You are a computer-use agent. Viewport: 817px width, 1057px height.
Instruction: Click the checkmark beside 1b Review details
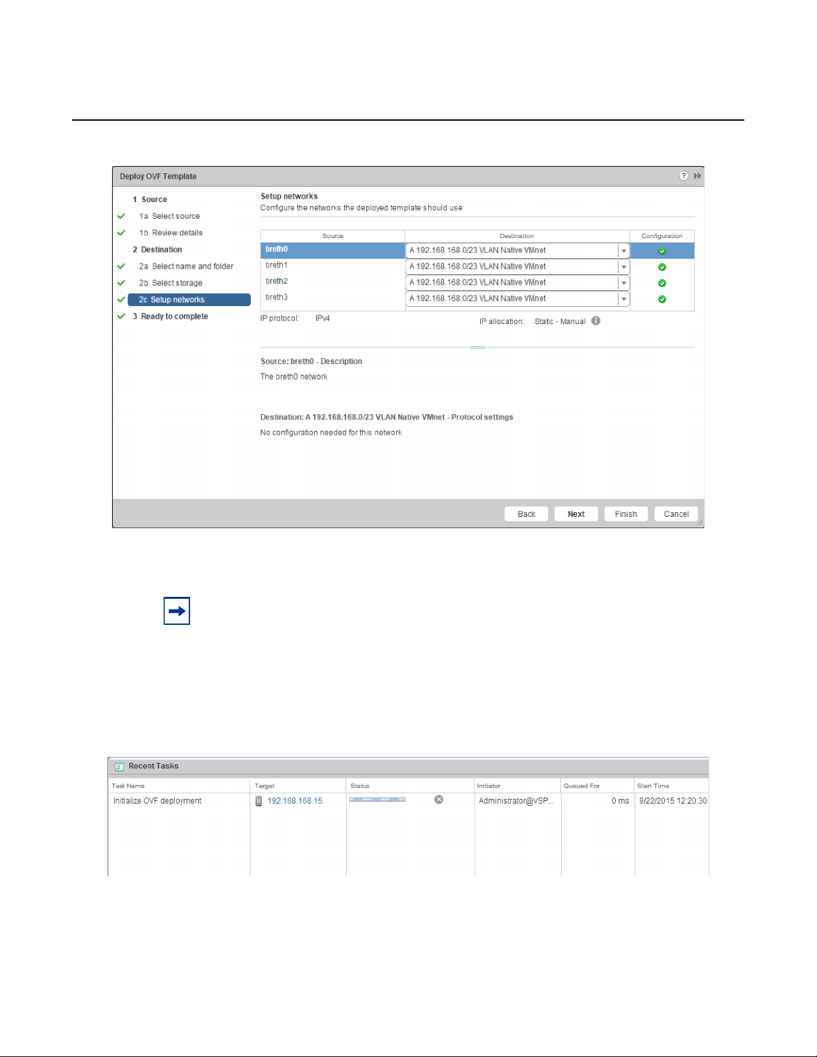click(x=121, y=233)
